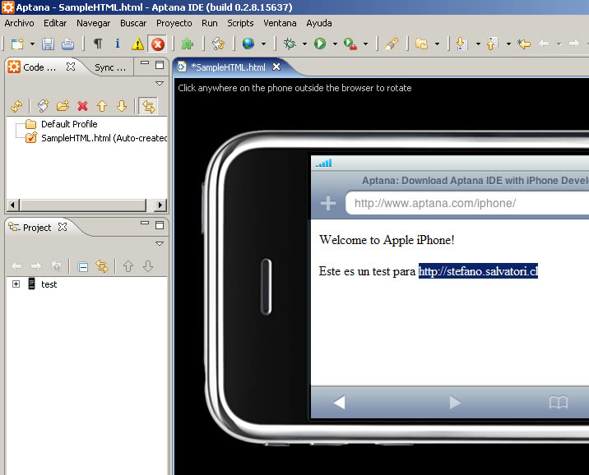The width and height of the screenshot is (589, 475).
Task: Open the Debug dropdown arrow
Action: coord(304,44)
